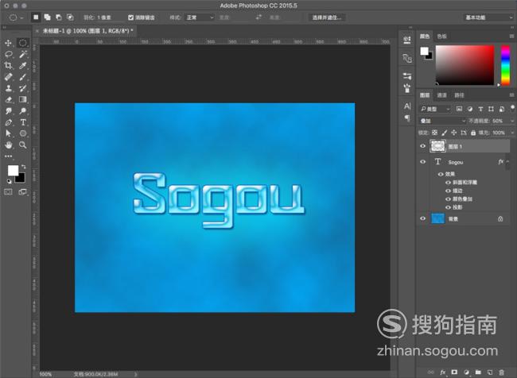Hide the Drop Shadow (投影) effect
This screenshot has width=517, height=378.
point(448,207)
